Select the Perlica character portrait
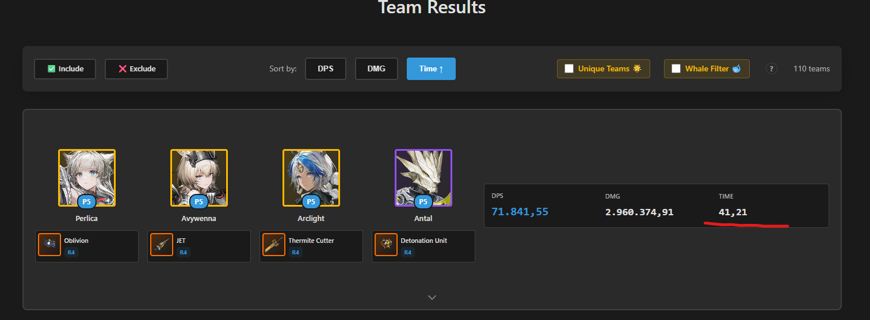Viewport: 870px width, 320px height. 87,177
